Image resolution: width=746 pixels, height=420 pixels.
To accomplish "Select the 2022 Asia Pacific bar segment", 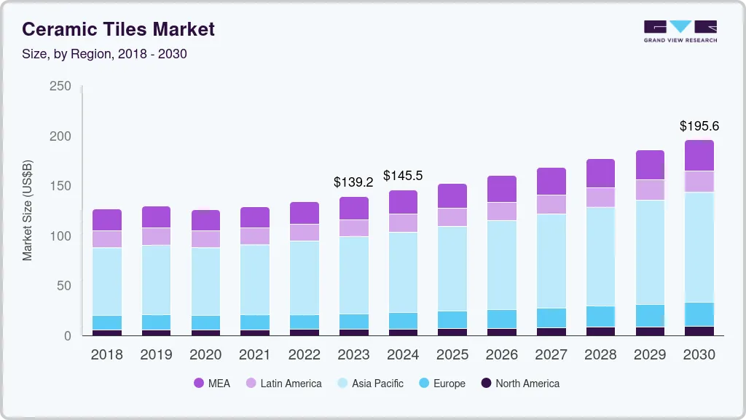I will click(305, 277).
